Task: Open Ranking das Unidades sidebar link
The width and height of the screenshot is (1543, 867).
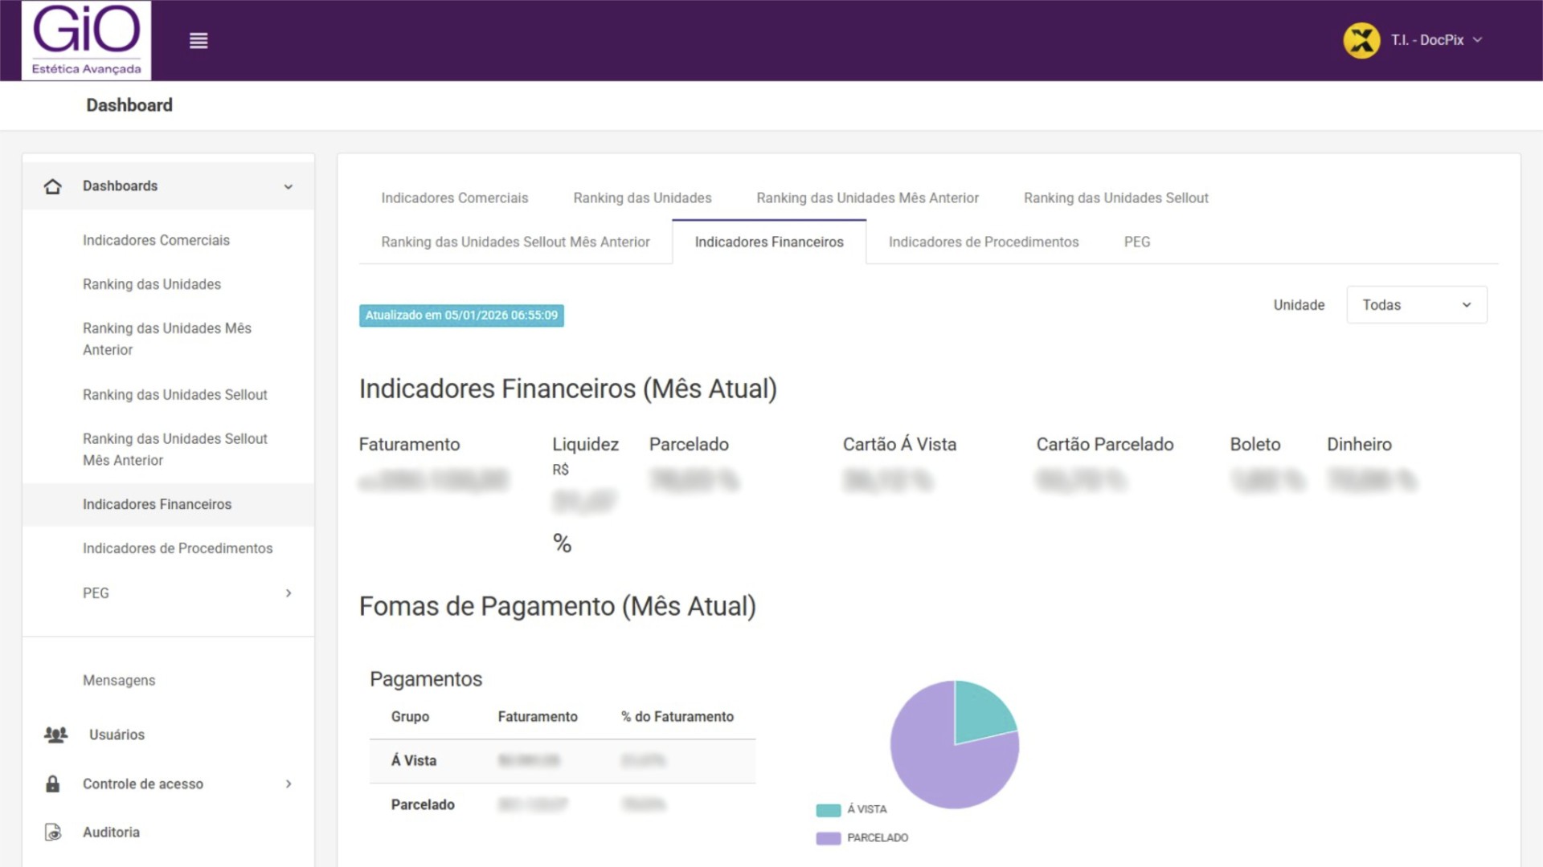Action: point(152,284)
